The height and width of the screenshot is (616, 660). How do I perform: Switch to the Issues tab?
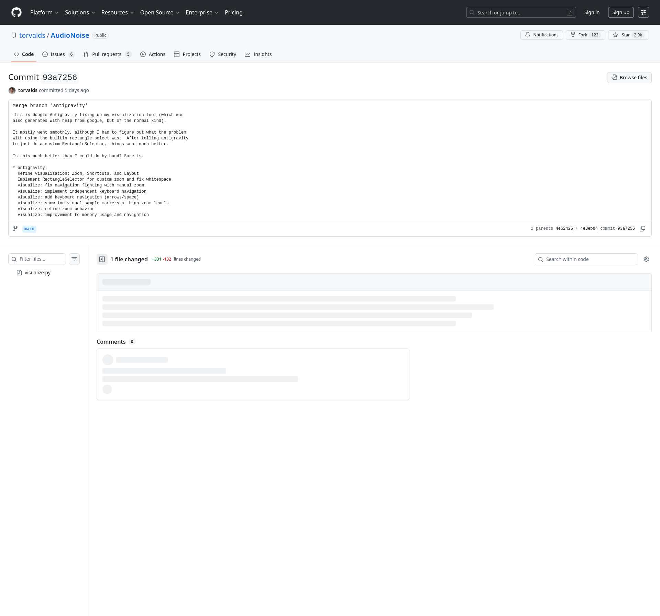point(58,54)
